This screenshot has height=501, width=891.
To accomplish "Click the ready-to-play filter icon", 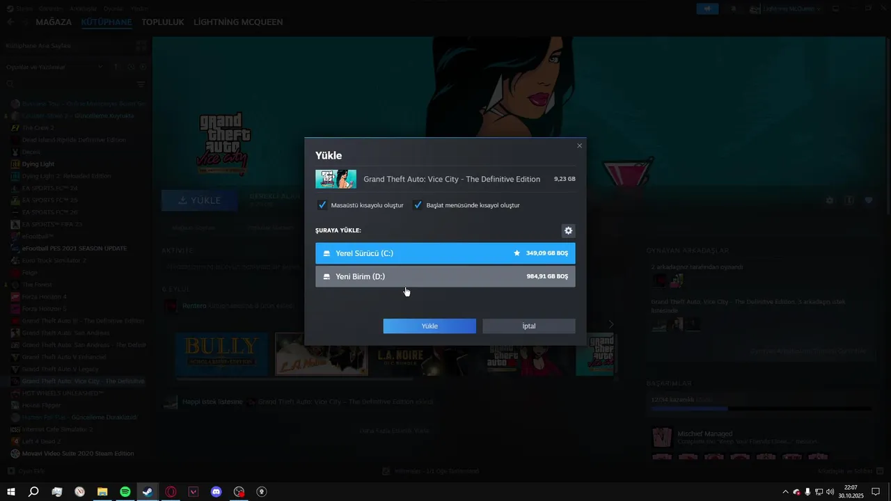I will click(x=143, y=67).
